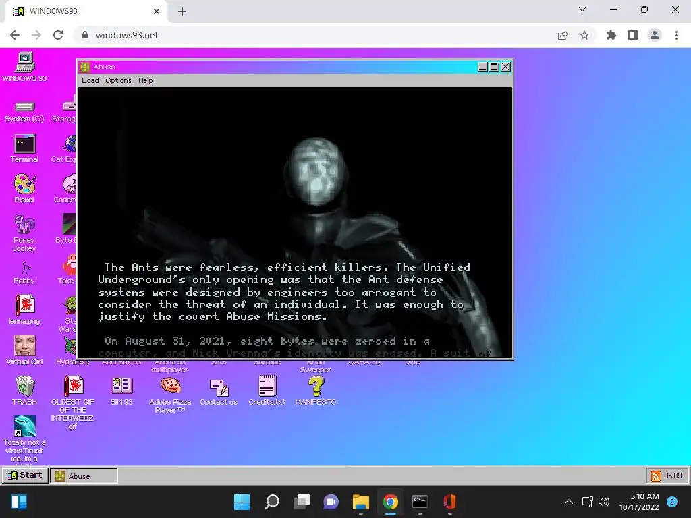Open the WINDOWS 93 computer desktop icon
The width and height of the screenshot is (691, 518).
pos(24,66)
